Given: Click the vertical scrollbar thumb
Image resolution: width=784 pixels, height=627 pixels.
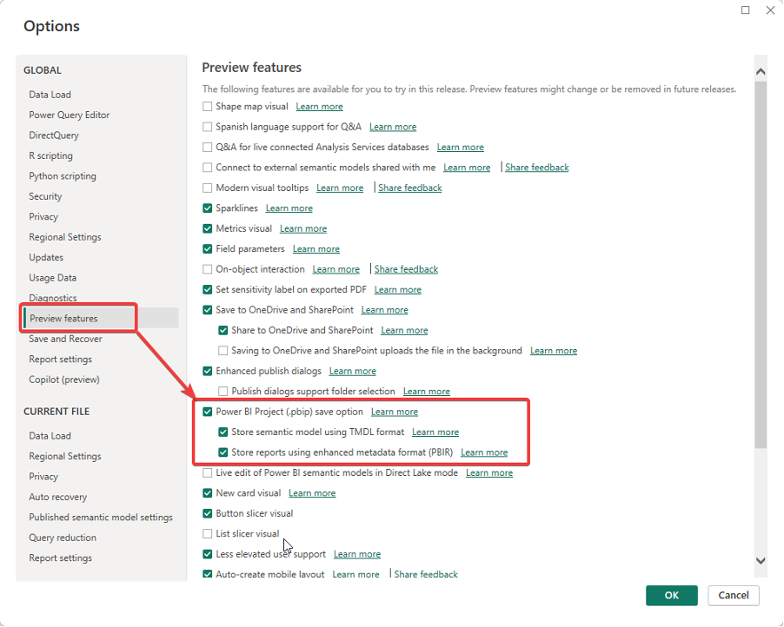Looking at the screenshot, I should point(761,265).
